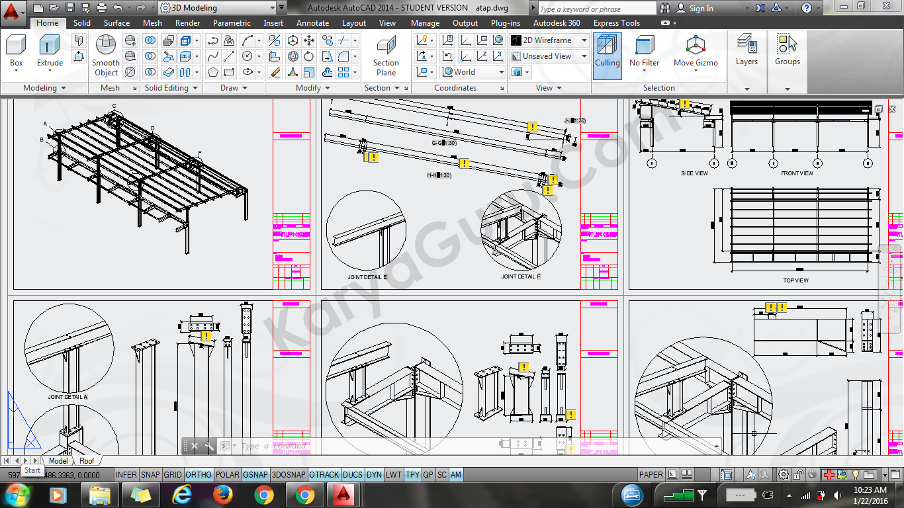Toggle ORTHO mode in status bar
This screenshot has width=904, height=508.
(x=199, y=474)
